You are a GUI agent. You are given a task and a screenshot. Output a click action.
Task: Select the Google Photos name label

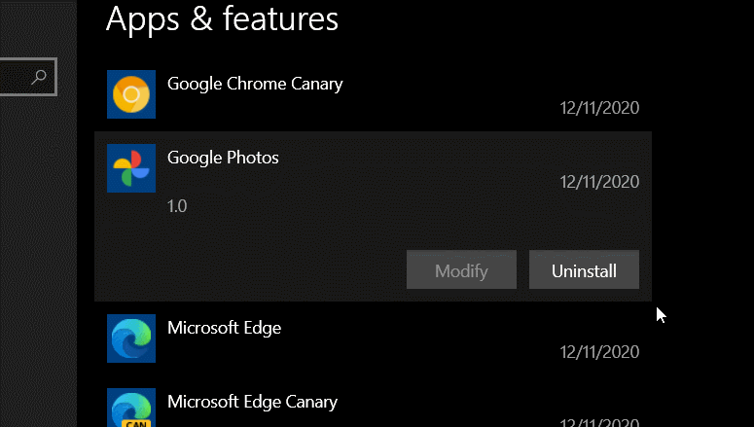tap(223, 158)
